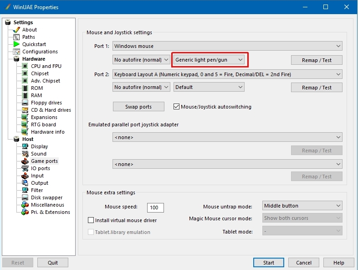The height and width of the screenshot is (270, 358).
Task: Select the Sound tree label
Action: 39,154
